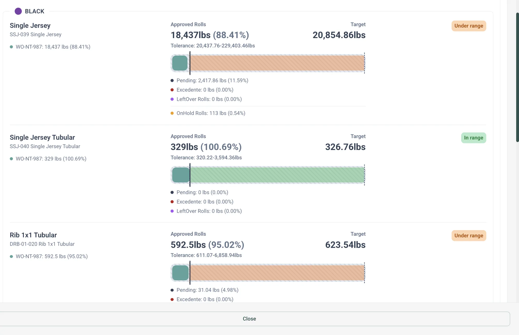Screen dimensions: 519x335
Task: Click the Single Jersey heading
Action: click(x=30, y=25)
